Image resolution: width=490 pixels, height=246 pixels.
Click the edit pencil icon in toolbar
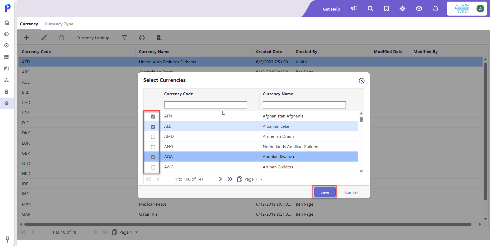click(x=44, y=37)
